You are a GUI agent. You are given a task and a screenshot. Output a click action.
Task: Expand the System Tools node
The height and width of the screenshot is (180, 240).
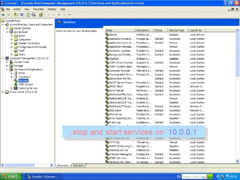(7, 62)
